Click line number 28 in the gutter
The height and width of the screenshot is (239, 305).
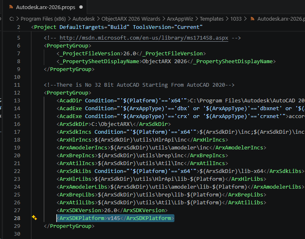17,218
